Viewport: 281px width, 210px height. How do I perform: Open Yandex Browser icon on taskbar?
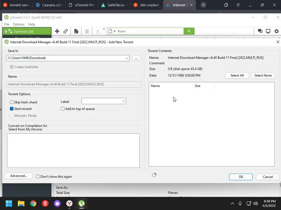[69, 203]
